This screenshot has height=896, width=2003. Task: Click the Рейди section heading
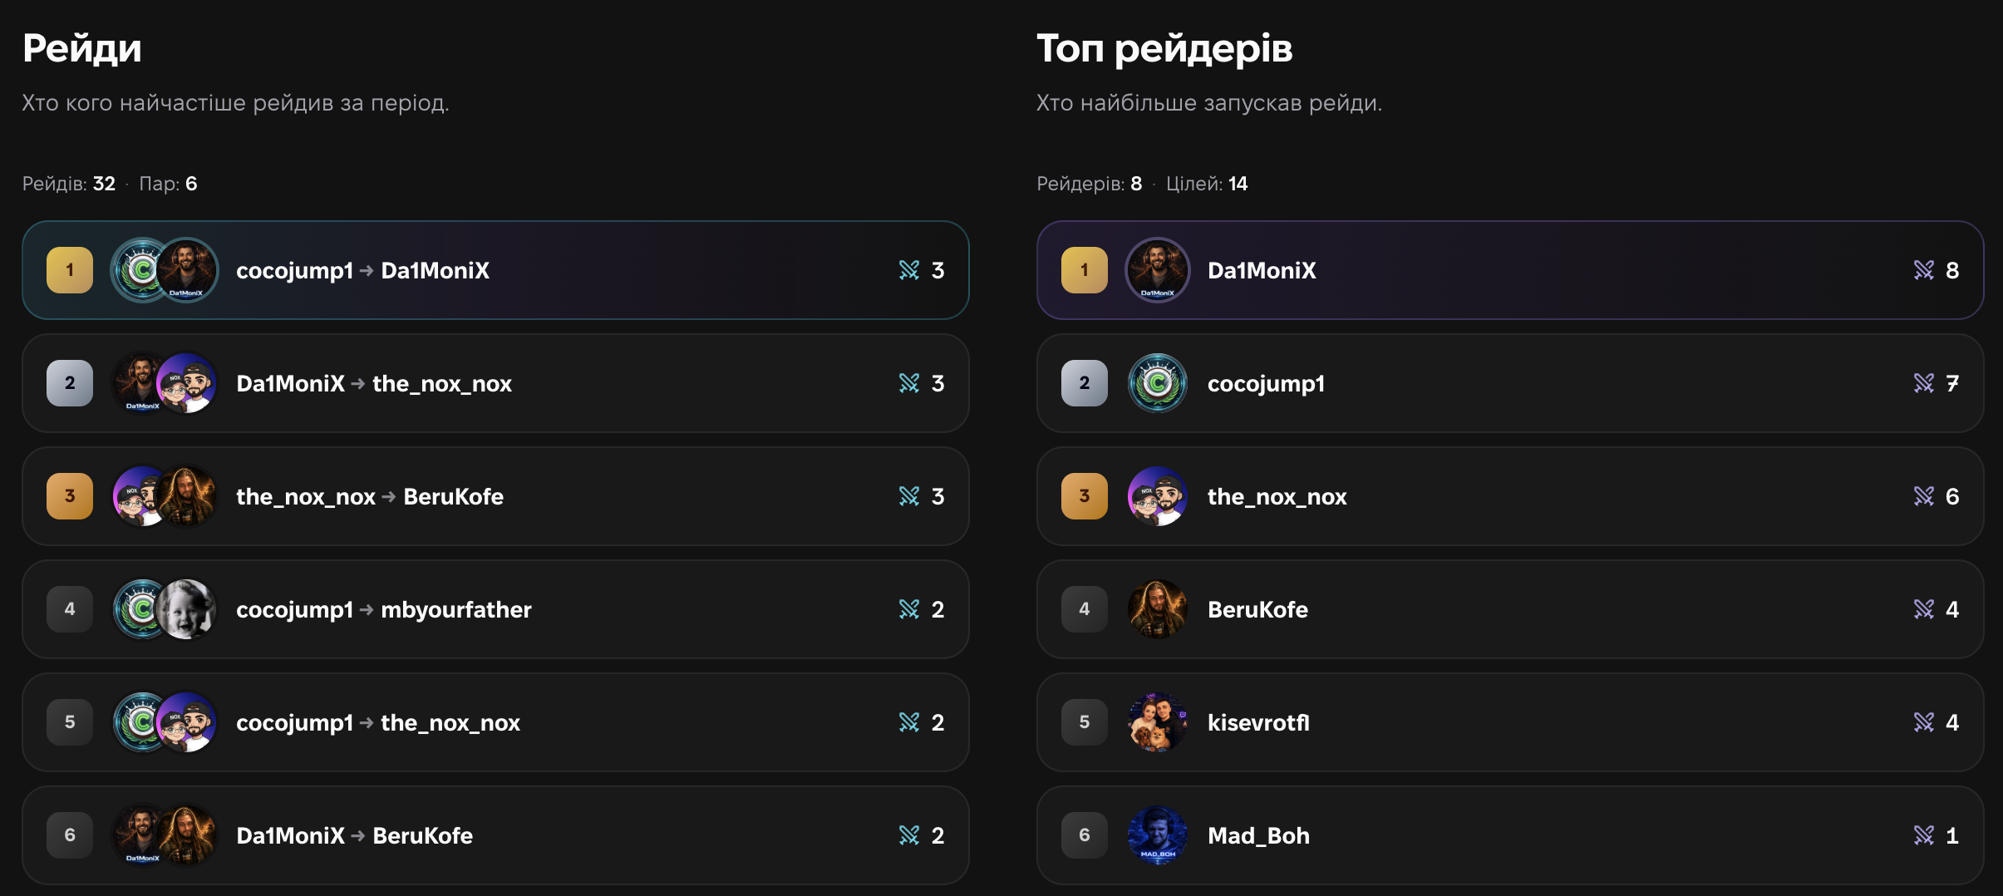pyautogui.click(x=82, y=48)
